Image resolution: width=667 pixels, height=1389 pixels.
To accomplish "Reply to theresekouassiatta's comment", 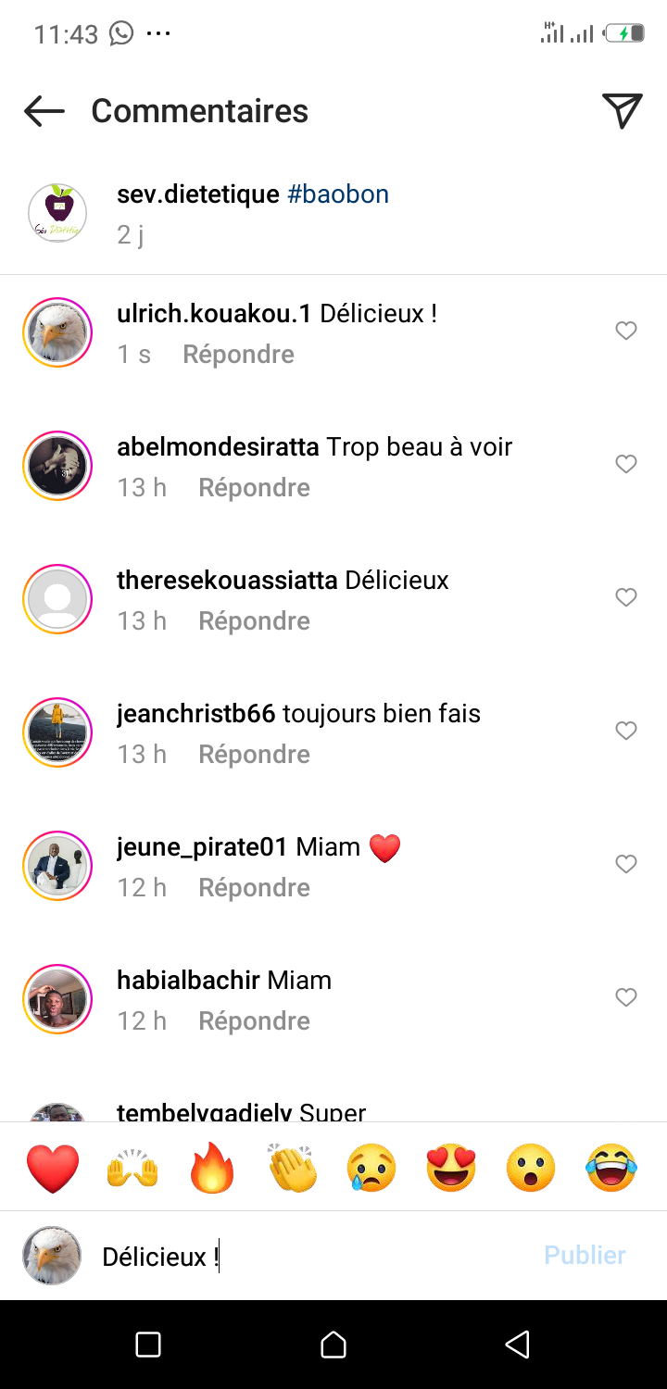I will point(254,621).
